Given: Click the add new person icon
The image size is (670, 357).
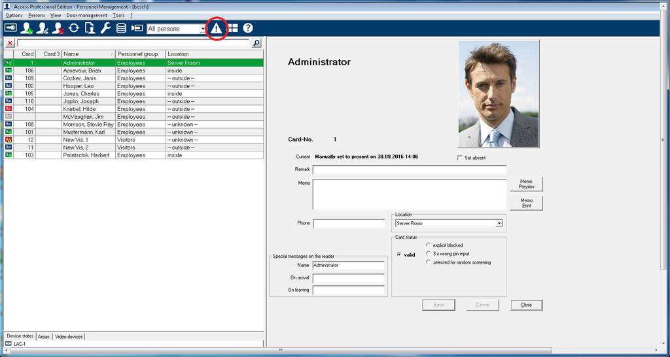Looking at the screenshot, I should tap(26, 28).
